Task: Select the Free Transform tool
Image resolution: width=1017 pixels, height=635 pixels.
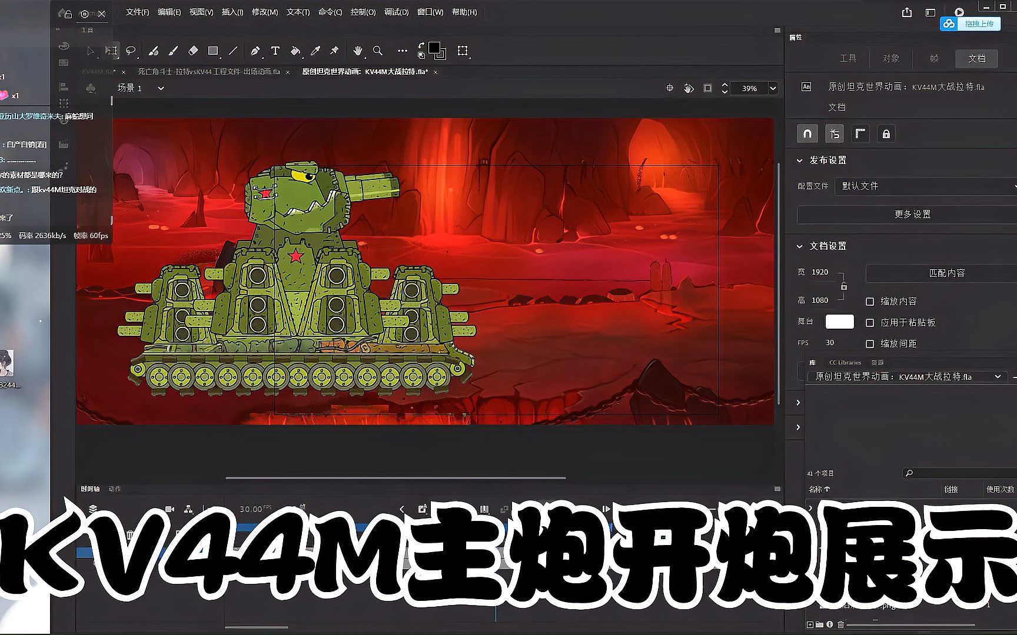Action: click(111, 51)
